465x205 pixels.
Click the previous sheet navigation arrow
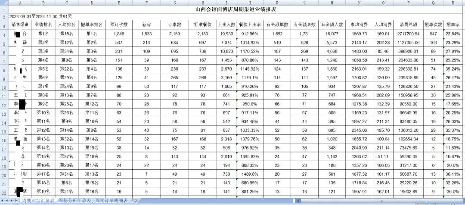pos(7,201)
